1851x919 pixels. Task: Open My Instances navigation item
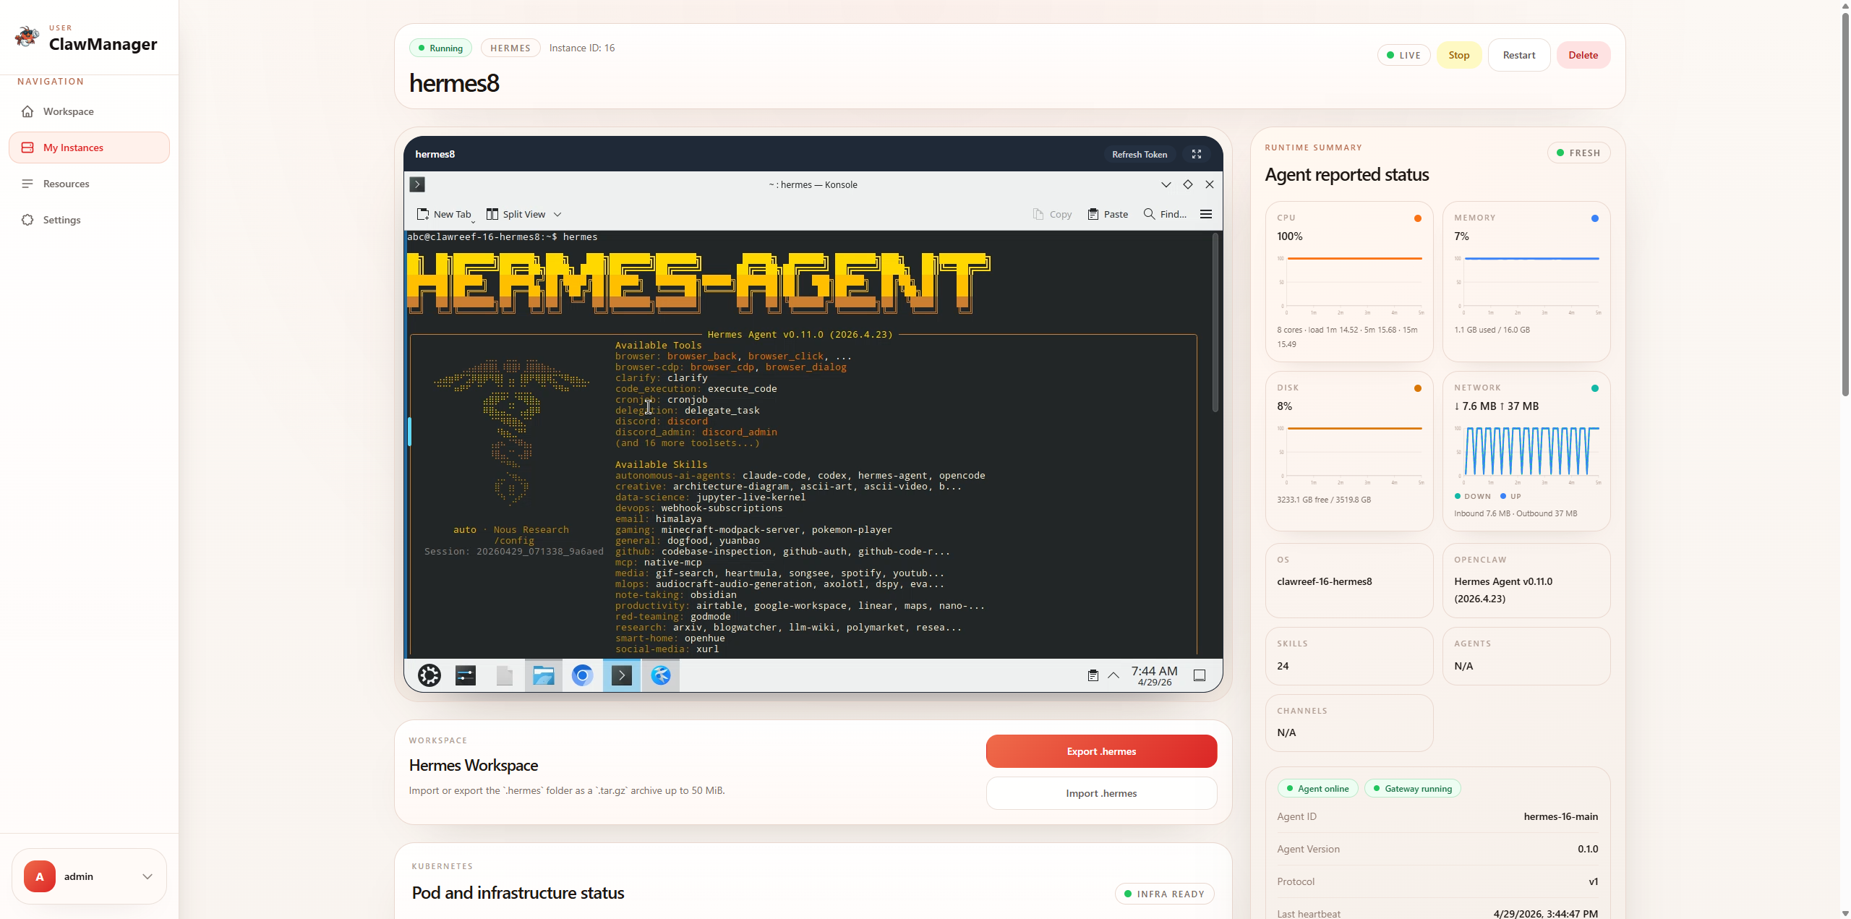[90, 148]
